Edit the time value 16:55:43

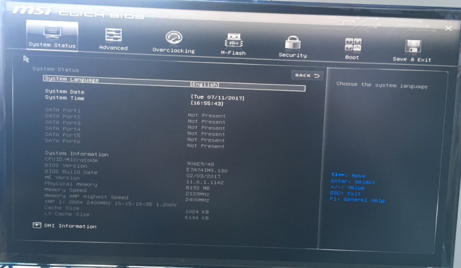click(207, 103)
